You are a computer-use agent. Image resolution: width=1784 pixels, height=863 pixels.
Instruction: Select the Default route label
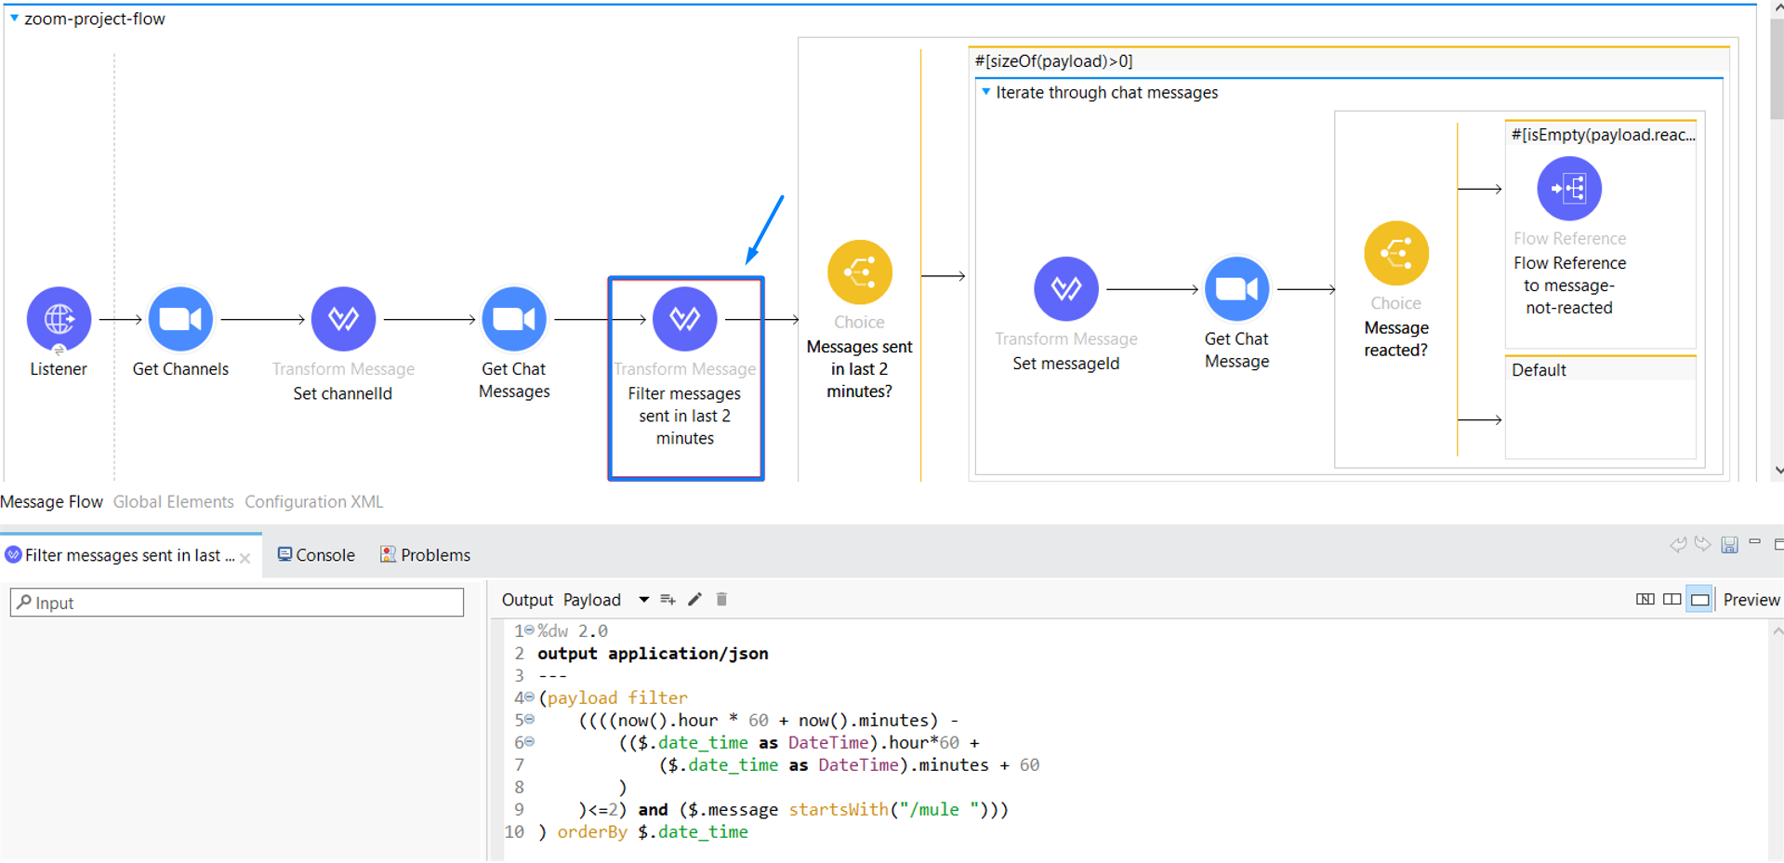click(x=1539, y=370)
